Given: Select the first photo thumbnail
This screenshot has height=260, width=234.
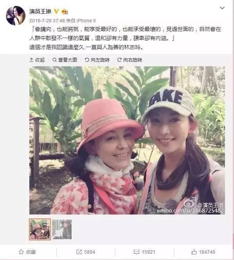Looking at the screenshot, I should [x=40, y=229].
